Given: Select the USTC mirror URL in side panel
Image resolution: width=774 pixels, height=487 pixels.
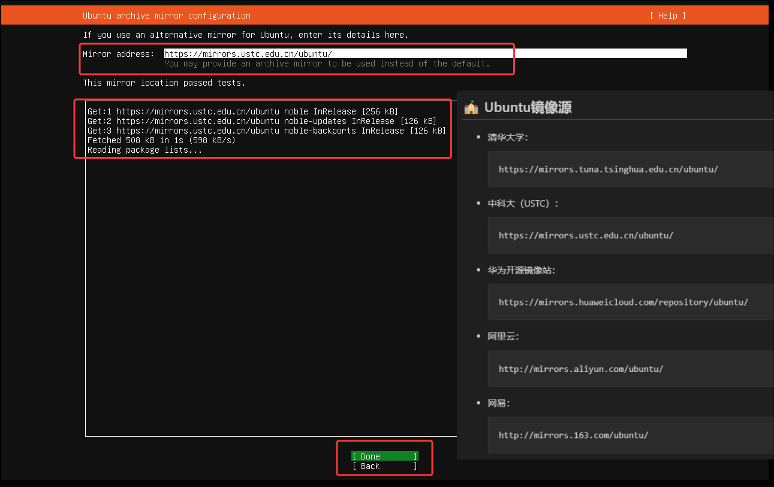Looking at the screenshot, I should [x=586, y=235].
